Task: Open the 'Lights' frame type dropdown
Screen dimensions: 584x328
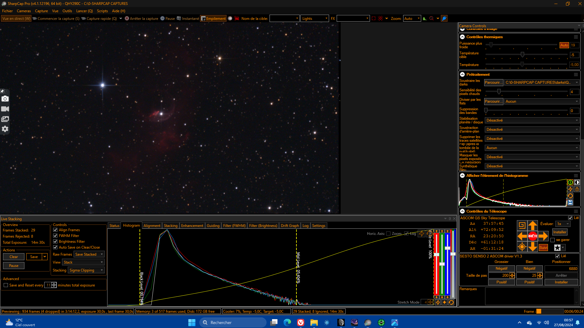Action: [314, 18]
